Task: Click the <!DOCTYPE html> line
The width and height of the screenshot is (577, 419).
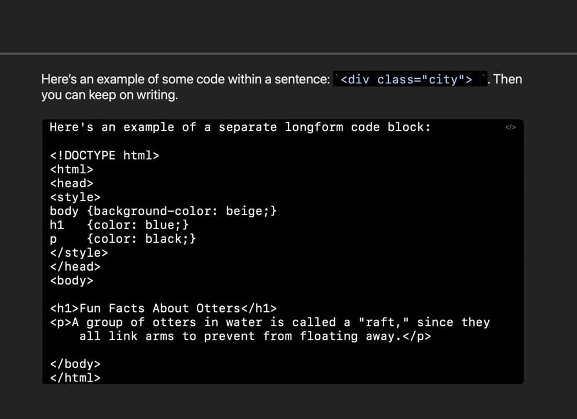Action: [x=104, y=155]
